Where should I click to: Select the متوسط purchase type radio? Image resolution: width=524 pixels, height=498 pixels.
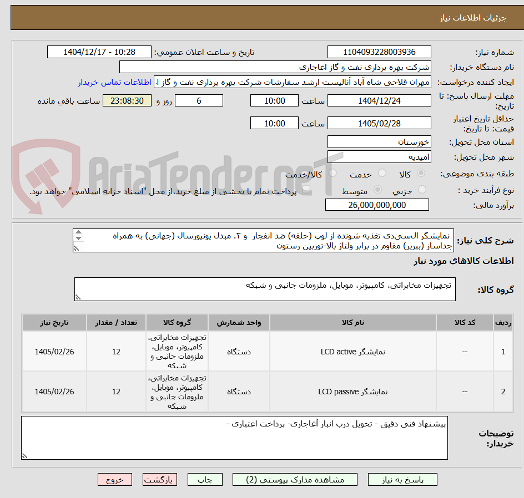coord(377,190)
